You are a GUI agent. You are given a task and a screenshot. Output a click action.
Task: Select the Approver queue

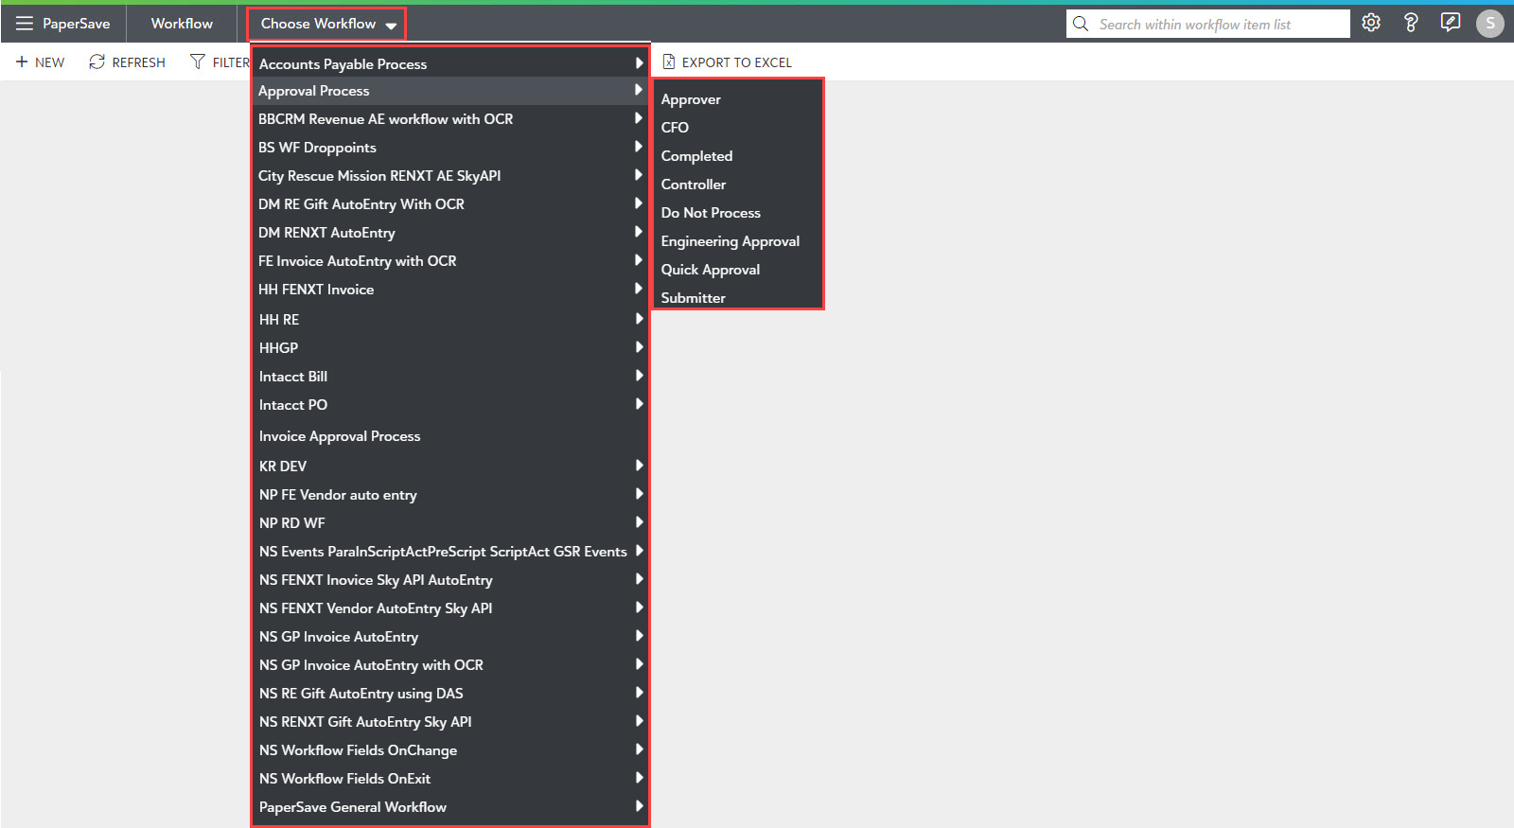click(x=691, y=99)
